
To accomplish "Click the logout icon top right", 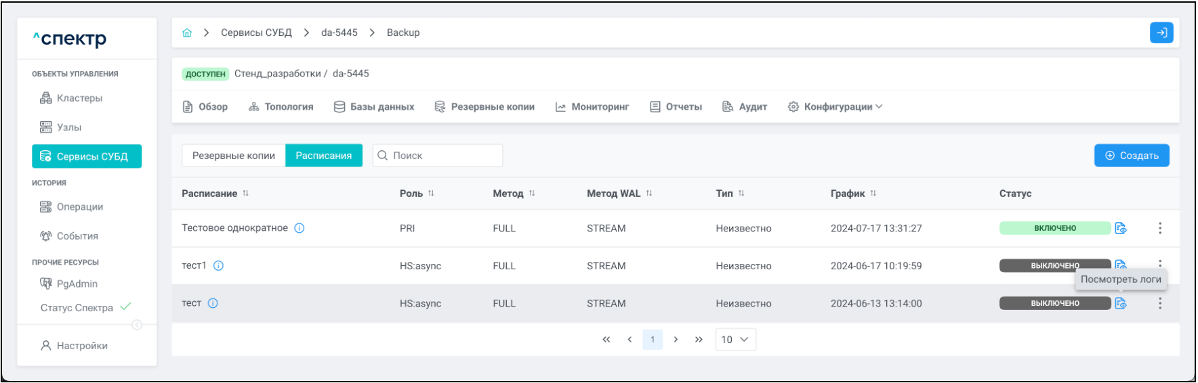I will (x=1161, y=32).
